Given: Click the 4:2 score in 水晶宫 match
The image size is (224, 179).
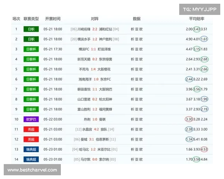Looking at the screenshot, I should pos(96,129).
